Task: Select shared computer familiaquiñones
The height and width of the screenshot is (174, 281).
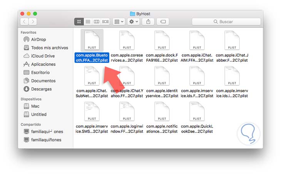Action: pos(46,140)
